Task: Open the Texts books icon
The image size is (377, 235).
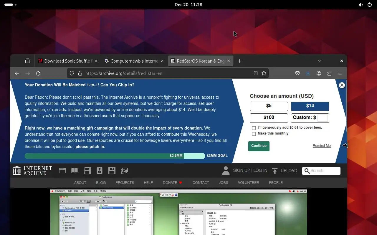Action: pos(75,171)
